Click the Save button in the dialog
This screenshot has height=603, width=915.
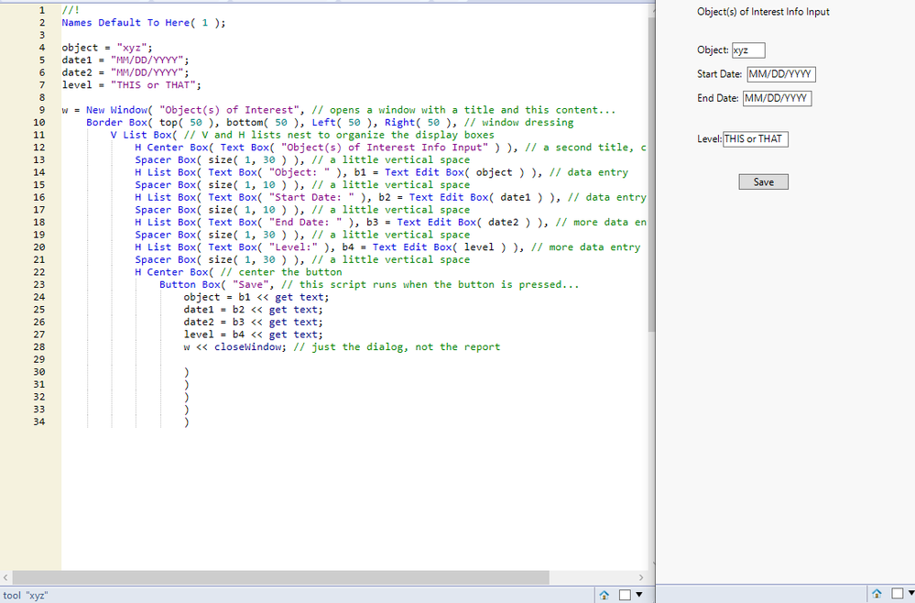point(763,182)
